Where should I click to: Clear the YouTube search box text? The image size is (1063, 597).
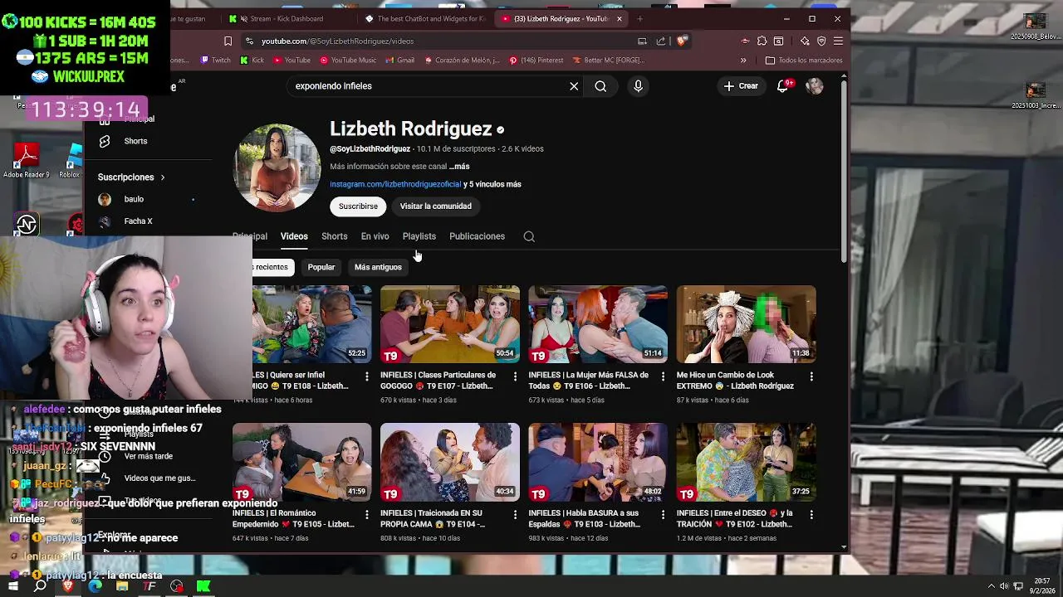pyautogui.click(x=574, y=86)
